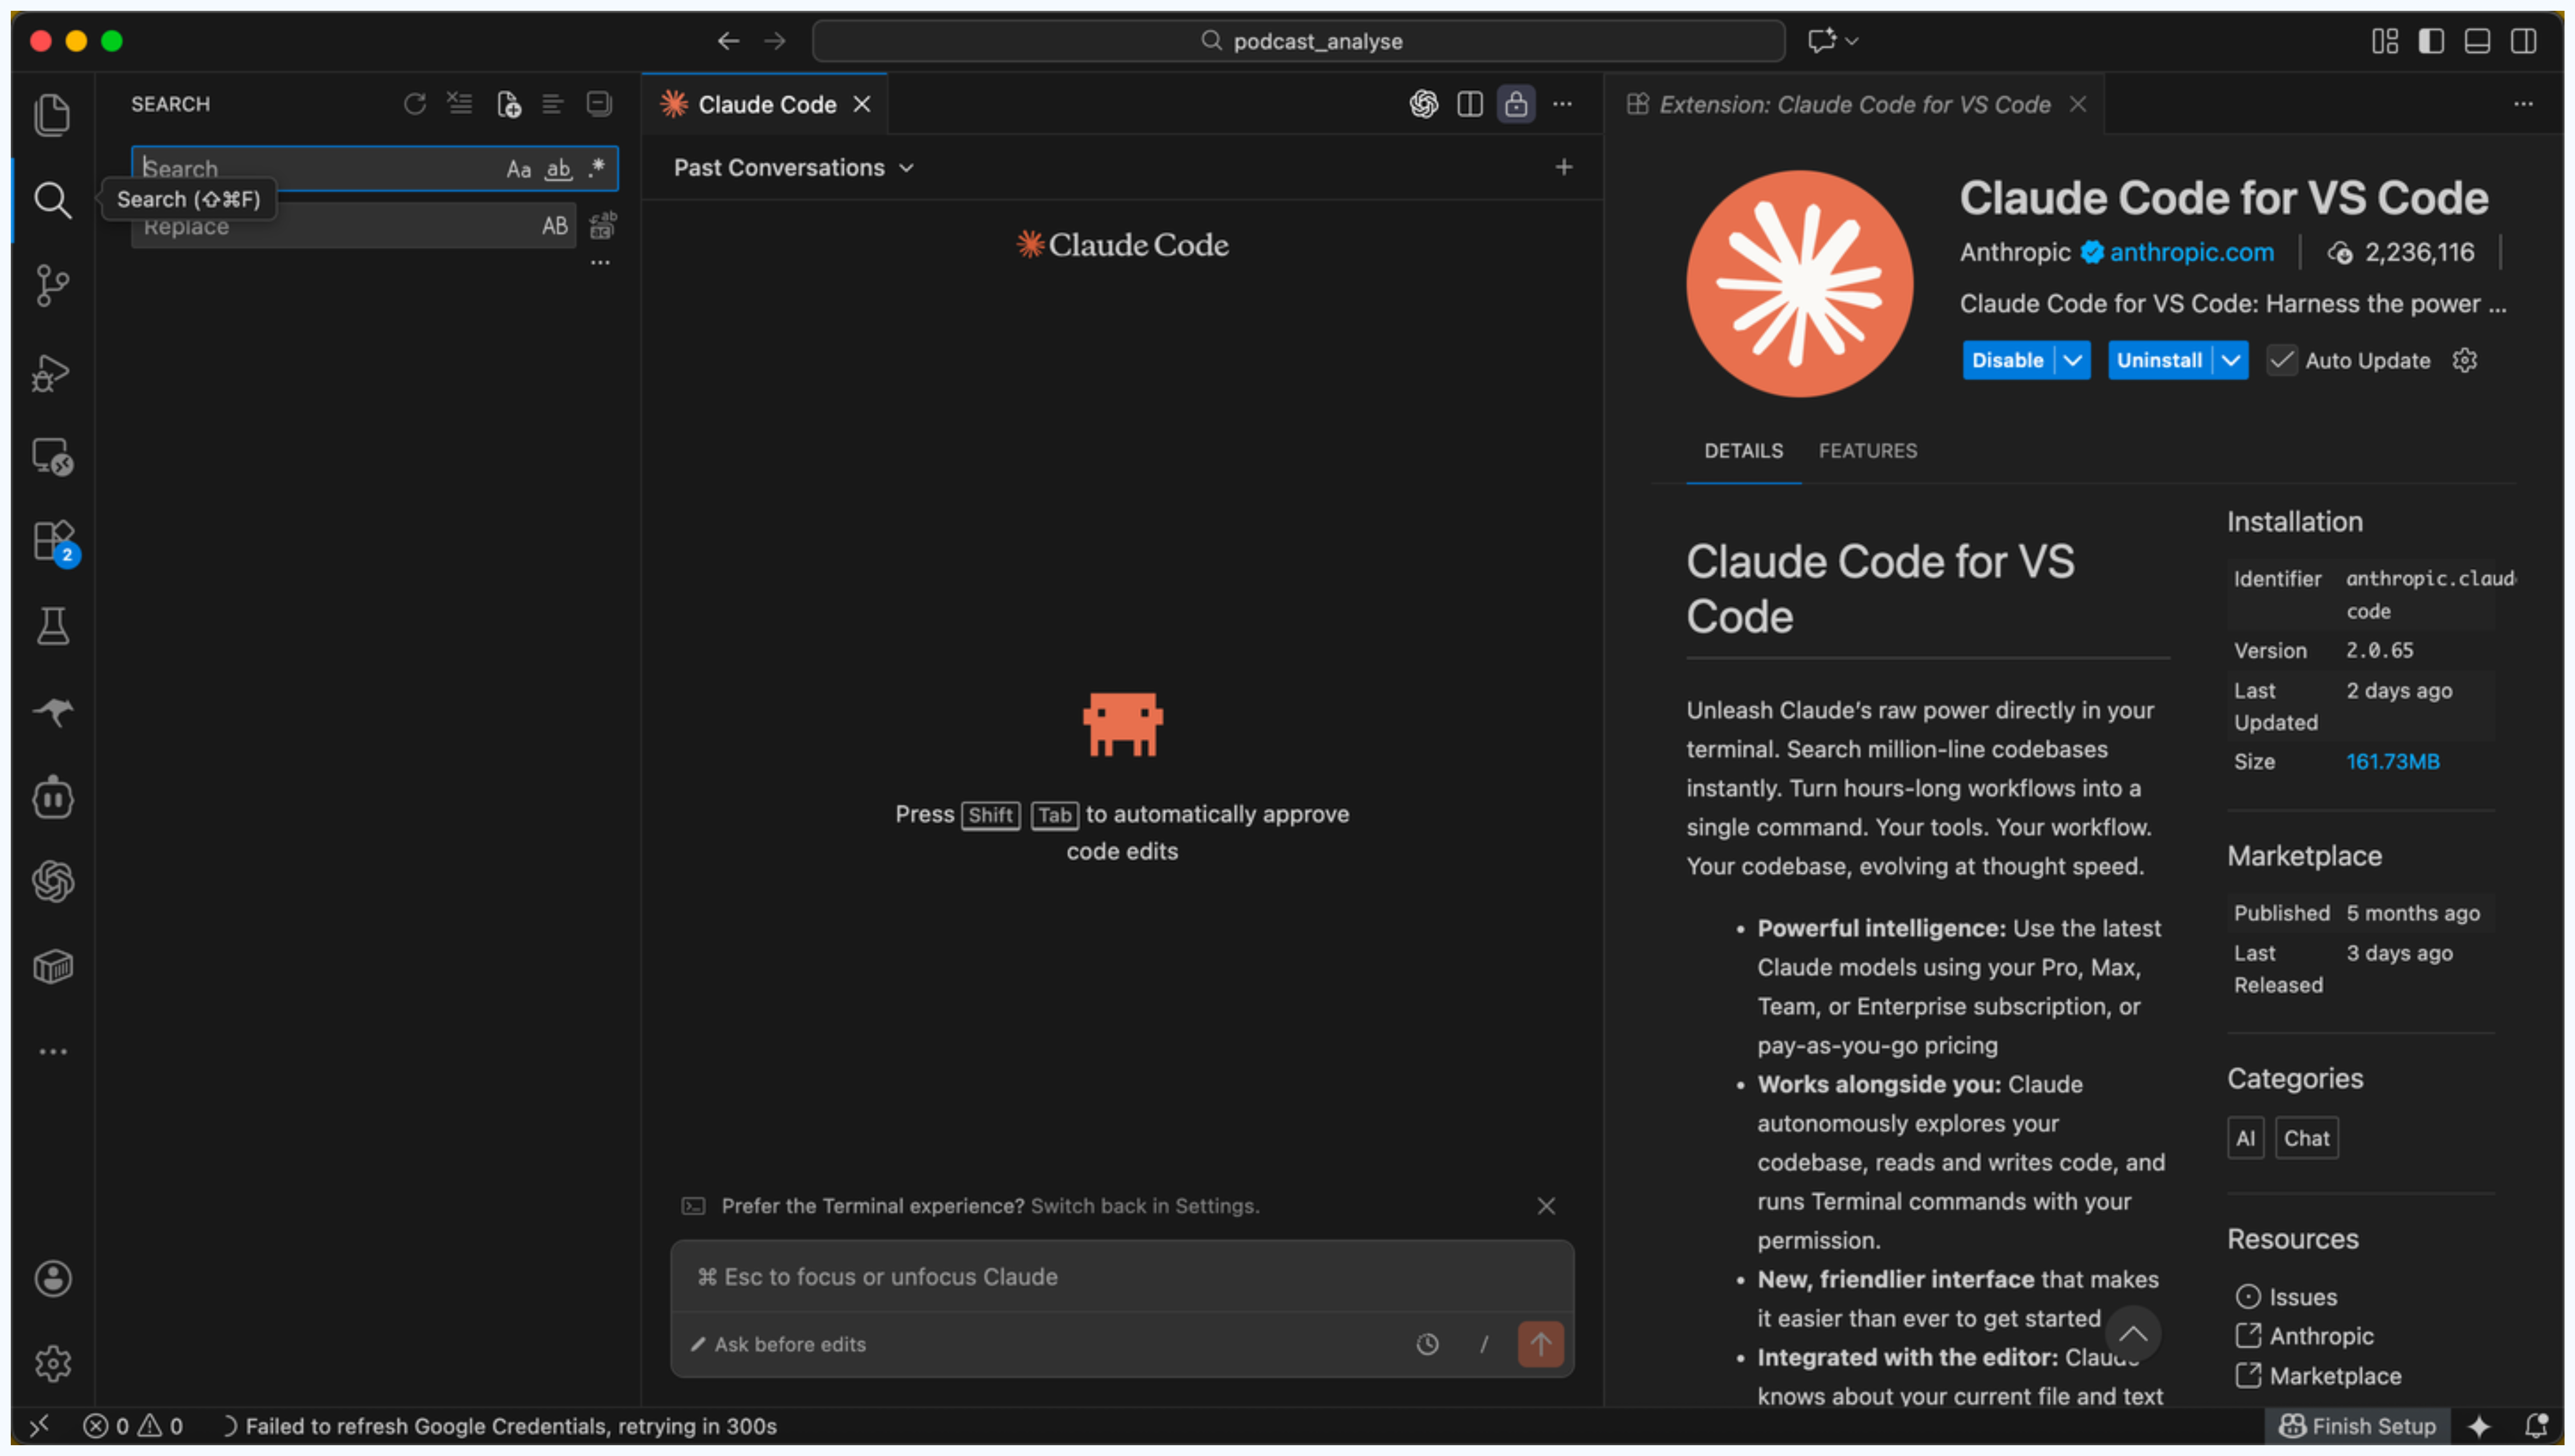
Task: Collapse all search results
Action: (x=599, y=104)
